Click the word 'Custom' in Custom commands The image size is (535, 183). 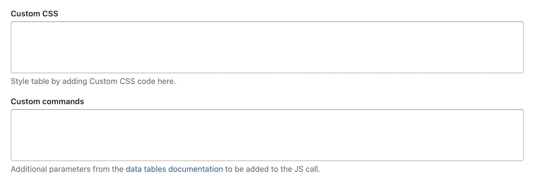[x=25, y=102]
